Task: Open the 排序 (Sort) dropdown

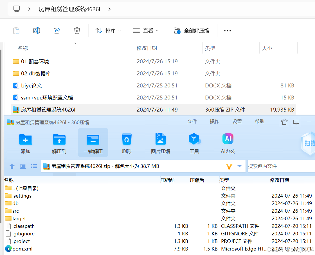Action: coord(108,31)
